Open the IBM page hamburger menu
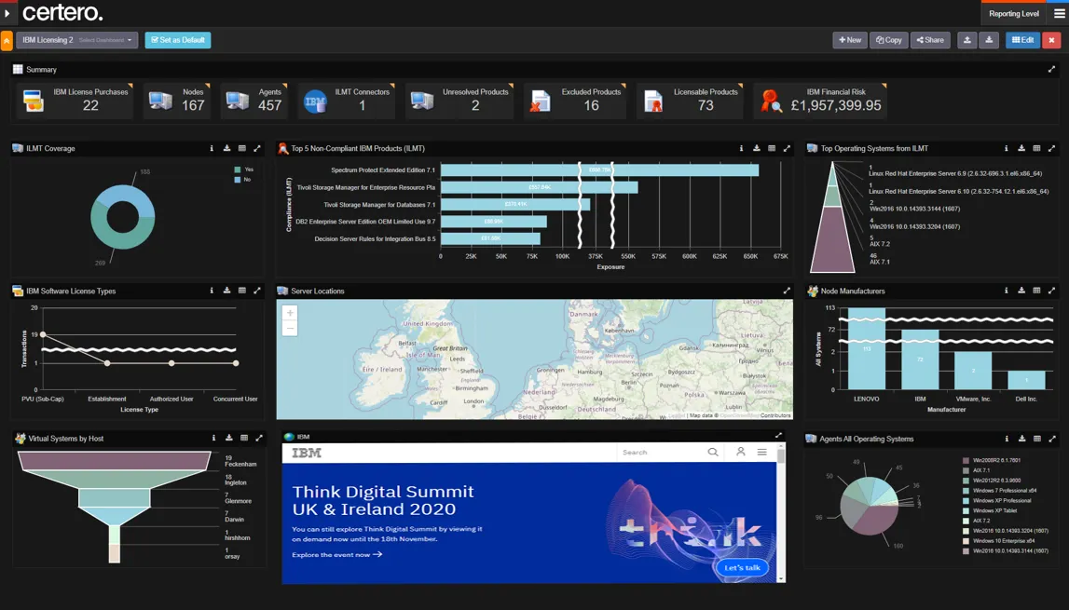The width and height of the screenshot is (1069, 610). click(x=761, y=452)
